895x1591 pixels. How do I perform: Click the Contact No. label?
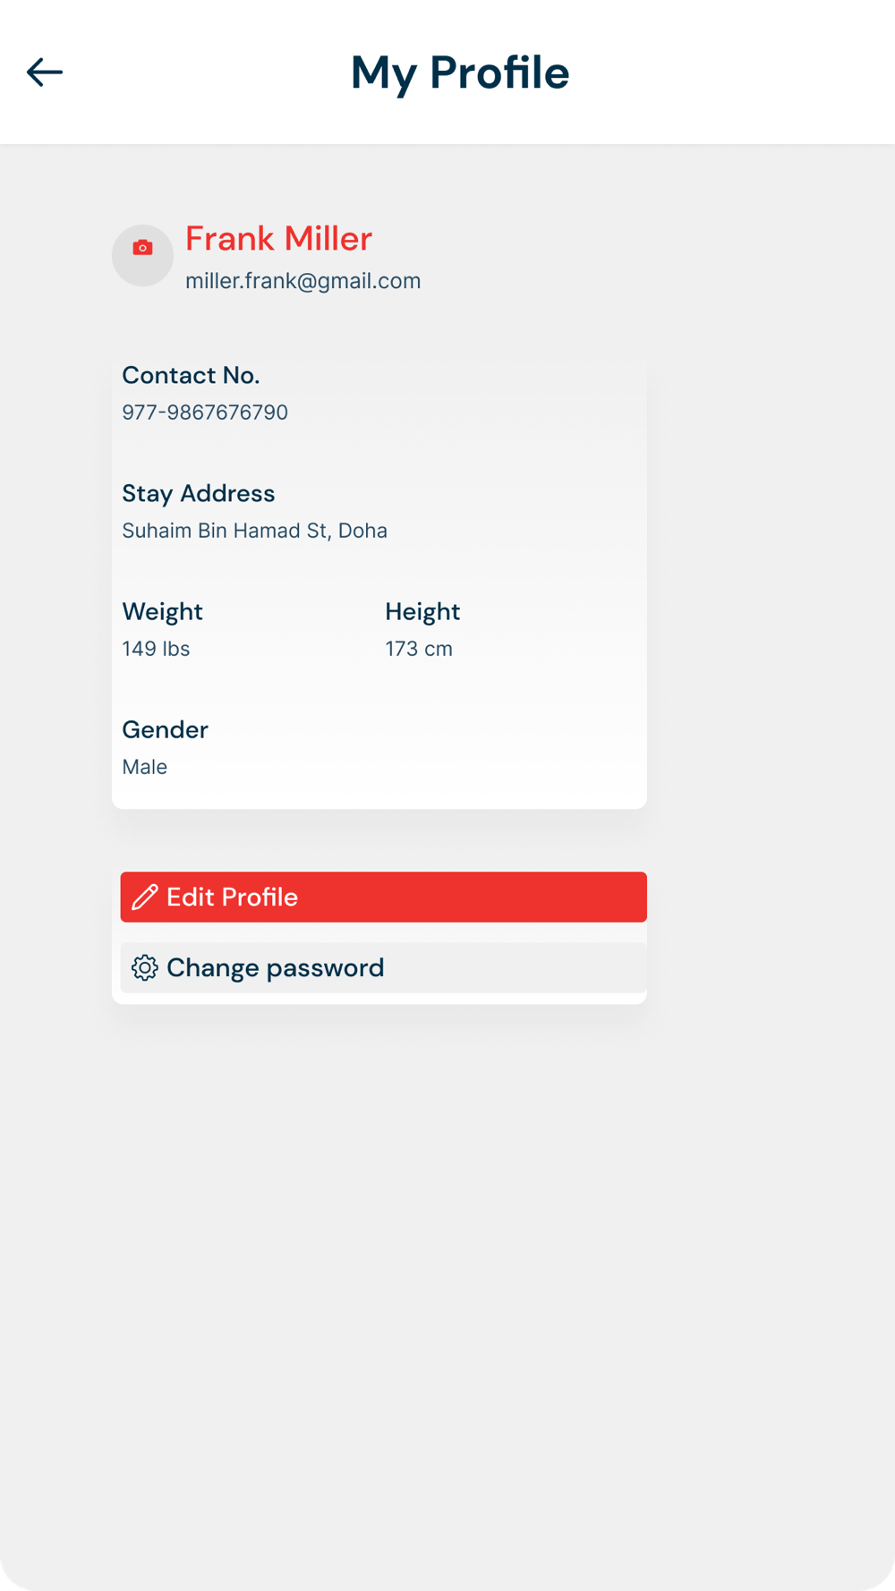click(x=191, y=375)
